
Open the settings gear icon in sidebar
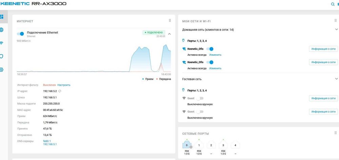1,69
